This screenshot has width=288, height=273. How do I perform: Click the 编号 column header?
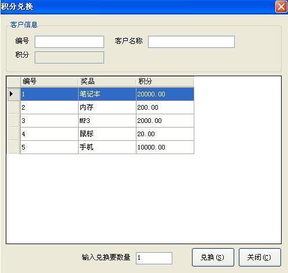[49, 81]
